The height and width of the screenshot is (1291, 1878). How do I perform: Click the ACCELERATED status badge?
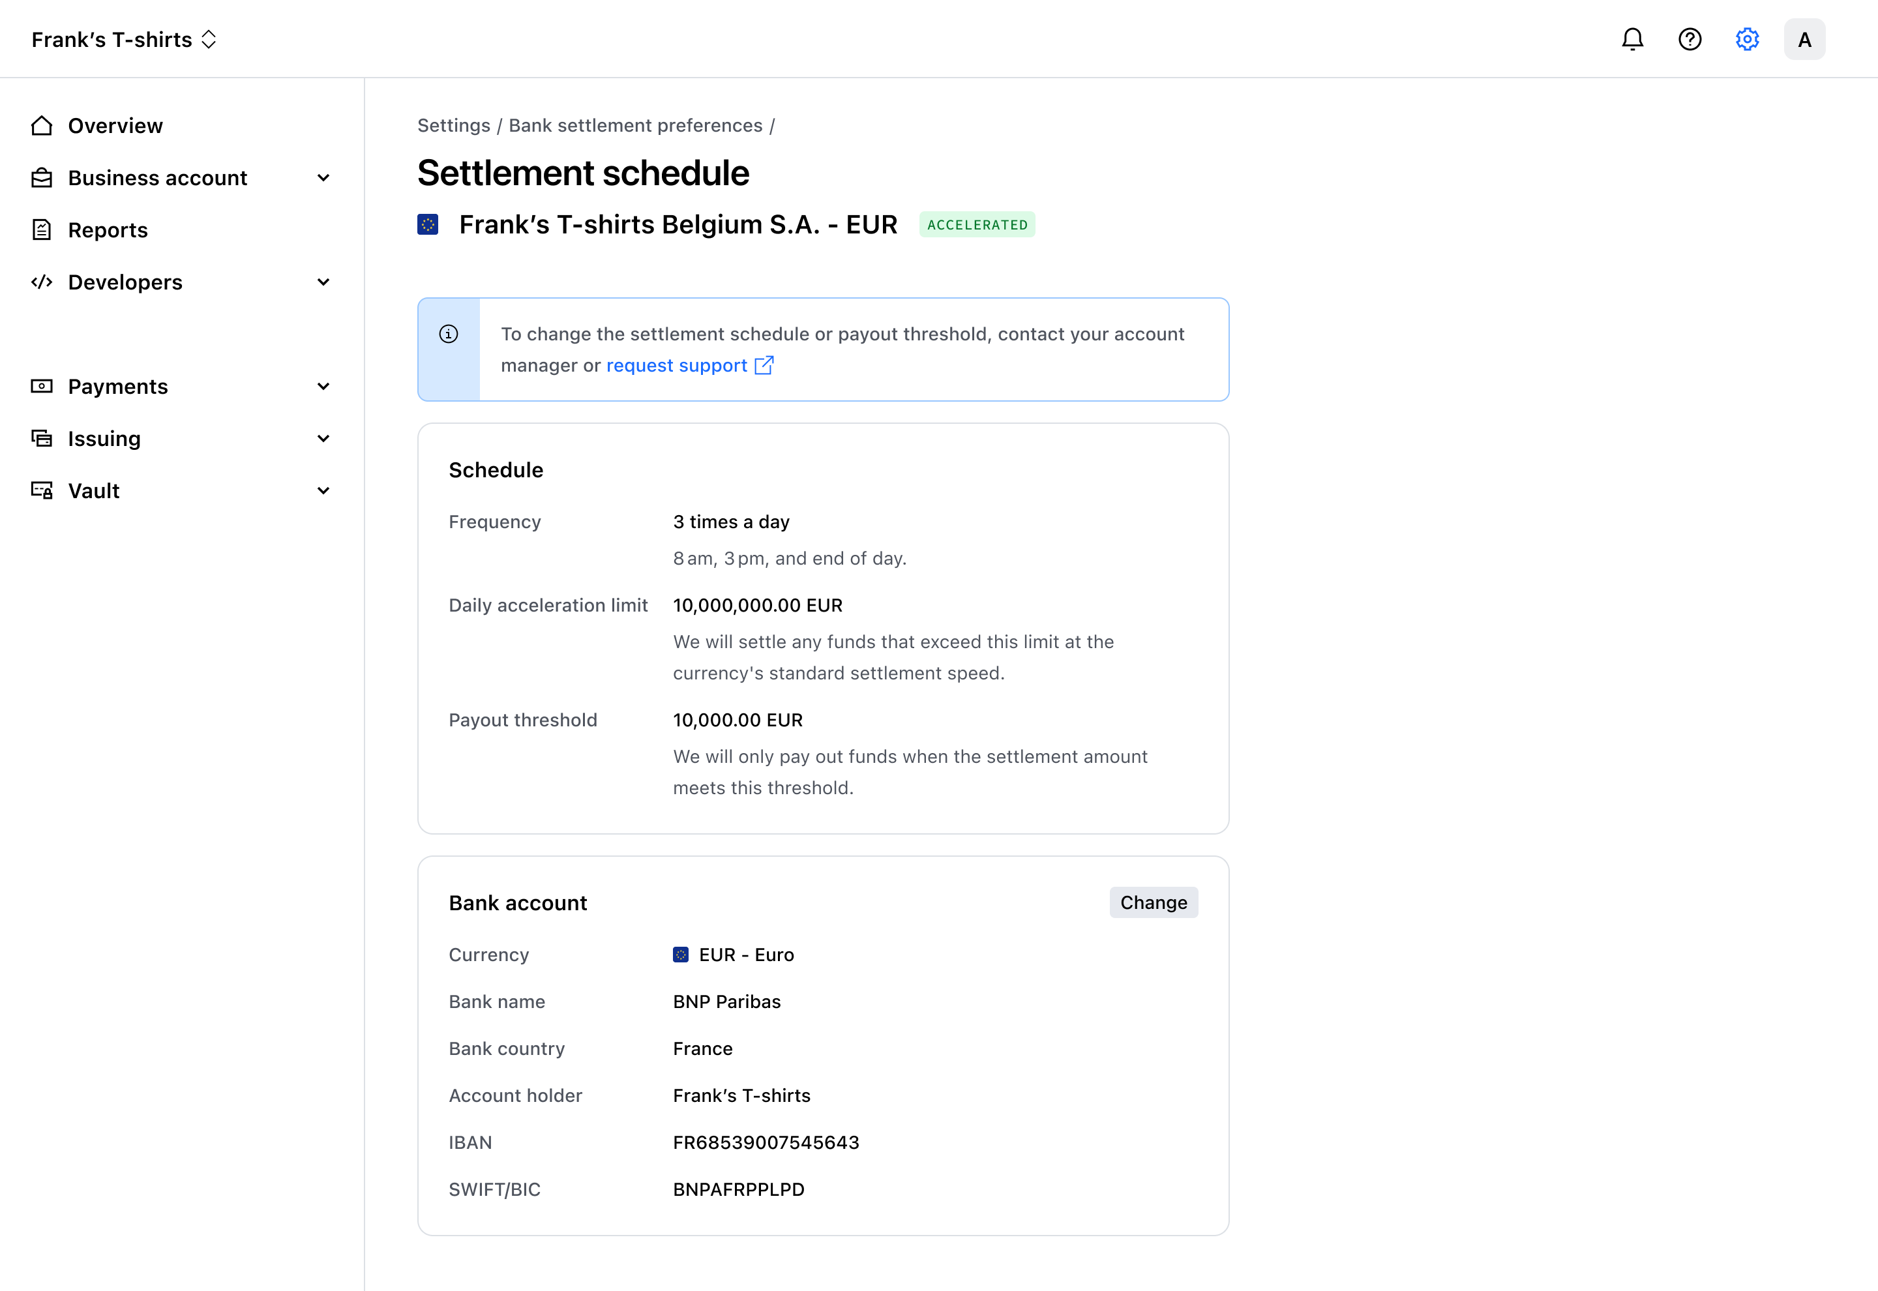click(x=977, y=225)
